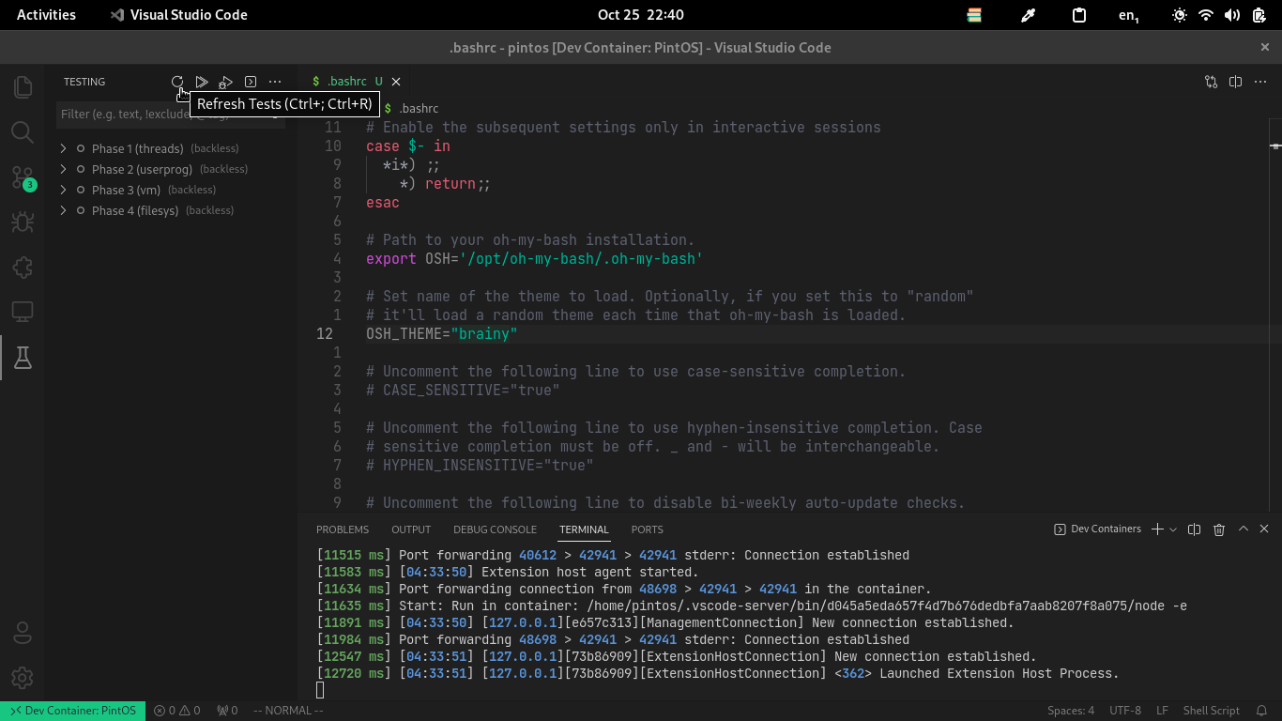Select Phase 4 (filesys) tree row
1282x721 pixels.
pyautogui.click(x=171, y=210)
